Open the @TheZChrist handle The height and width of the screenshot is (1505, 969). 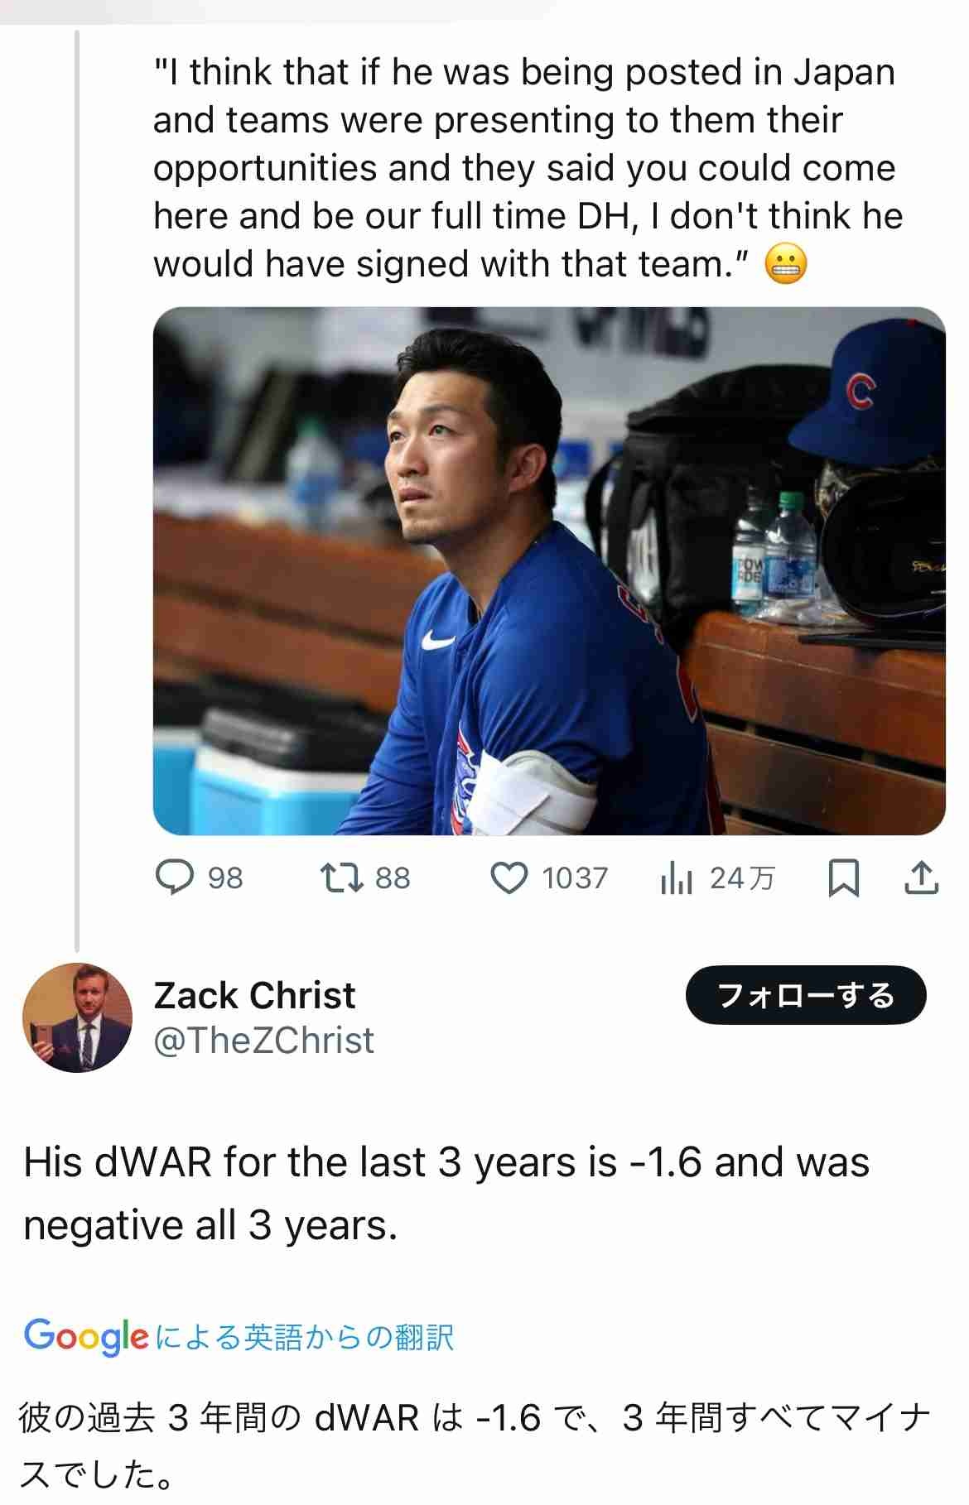click(263, 1041)
